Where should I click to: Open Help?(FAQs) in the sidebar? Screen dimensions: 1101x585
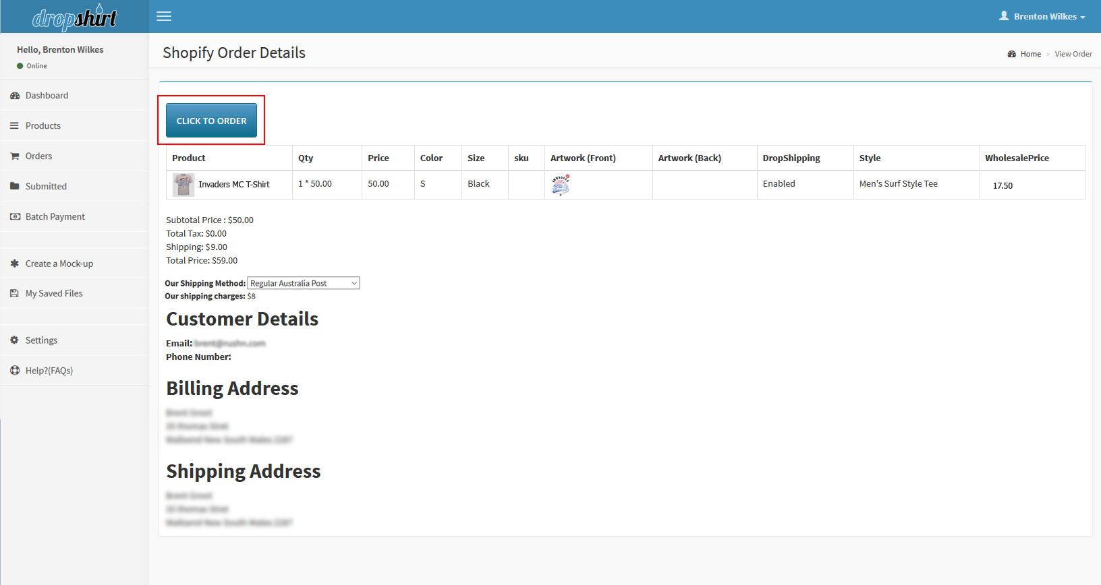click(74, 371)
